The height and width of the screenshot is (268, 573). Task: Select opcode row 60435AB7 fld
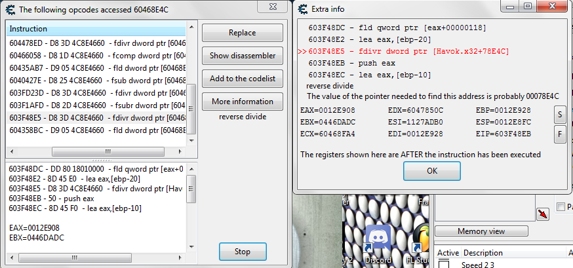tap(96, 68)
